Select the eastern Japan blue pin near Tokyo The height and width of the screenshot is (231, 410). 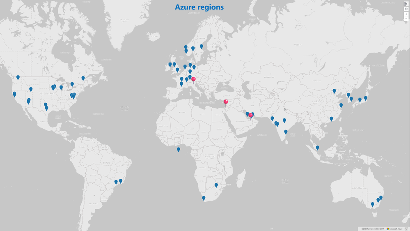(x=366, y=98)
